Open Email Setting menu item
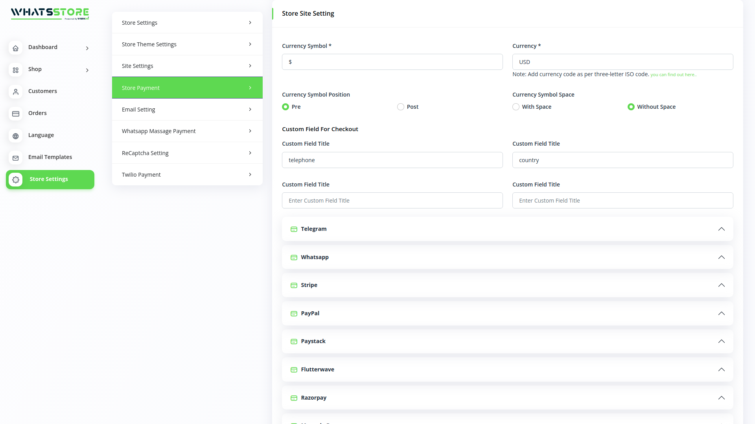The width and height of the screenshot is (755, 424). coord(187,110)
